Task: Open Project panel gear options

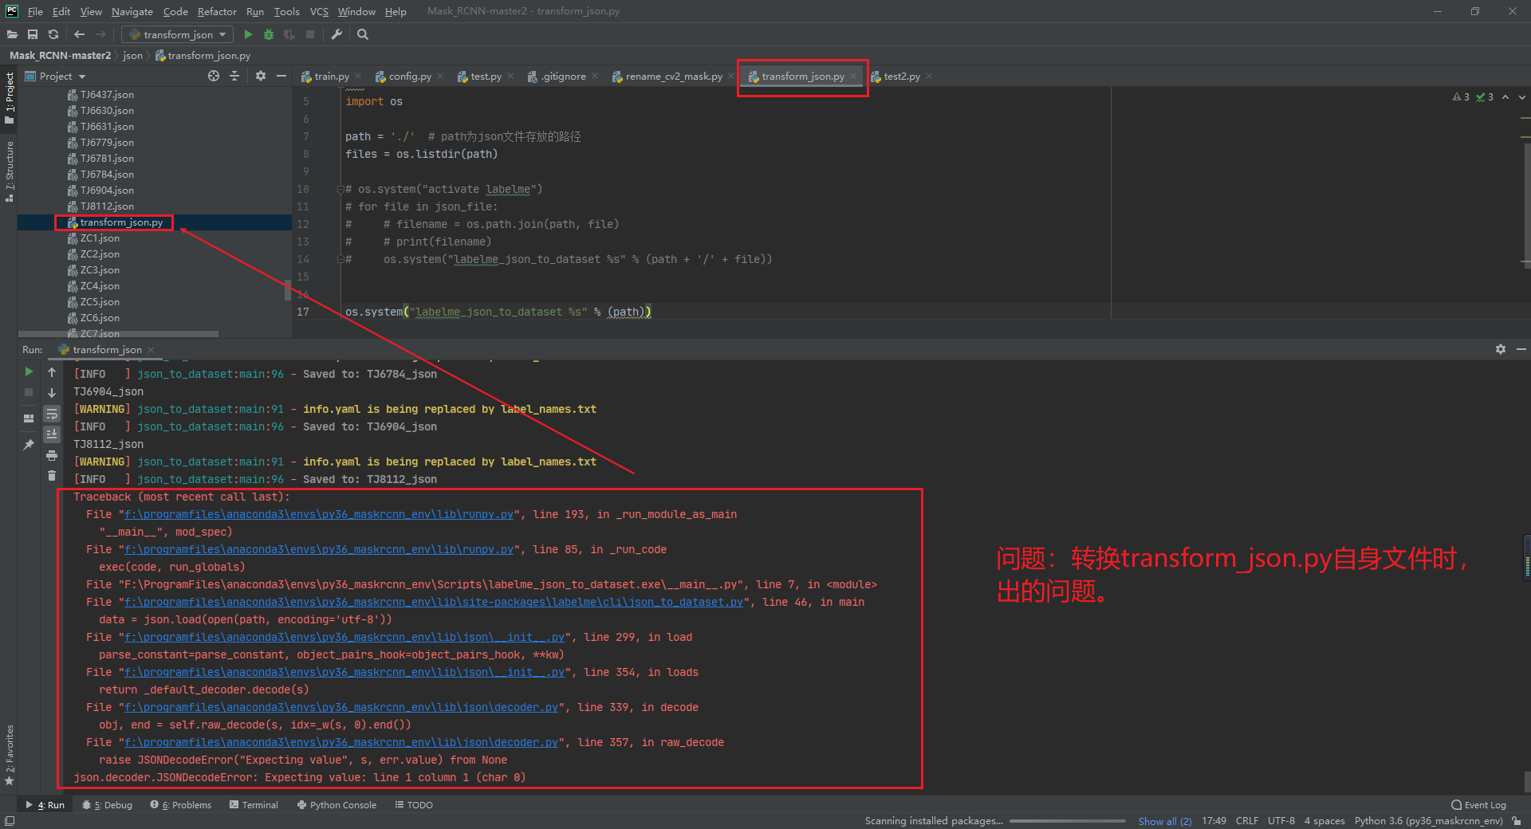Action: tap(261, 76)
